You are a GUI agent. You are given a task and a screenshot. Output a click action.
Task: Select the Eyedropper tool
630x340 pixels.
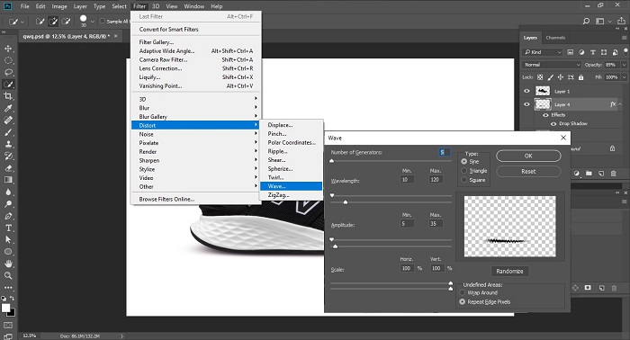tap(8, 108)
